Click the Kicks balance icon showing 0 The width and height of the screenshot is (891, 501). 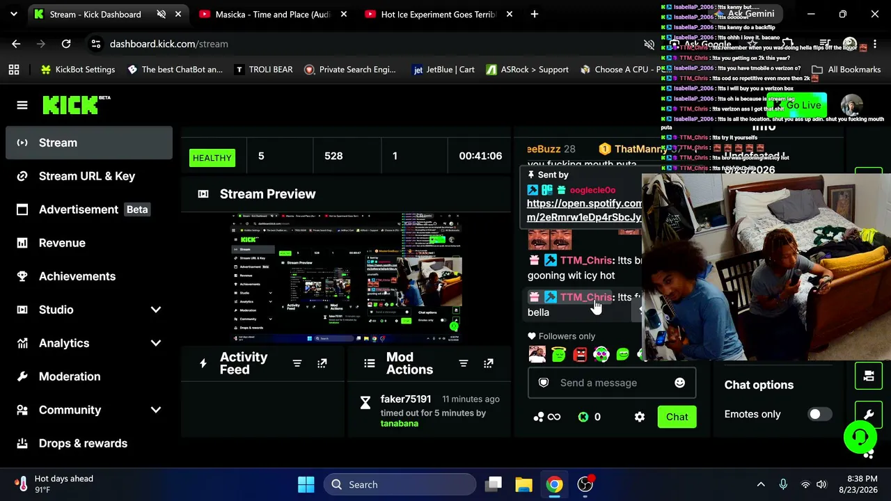583,417
